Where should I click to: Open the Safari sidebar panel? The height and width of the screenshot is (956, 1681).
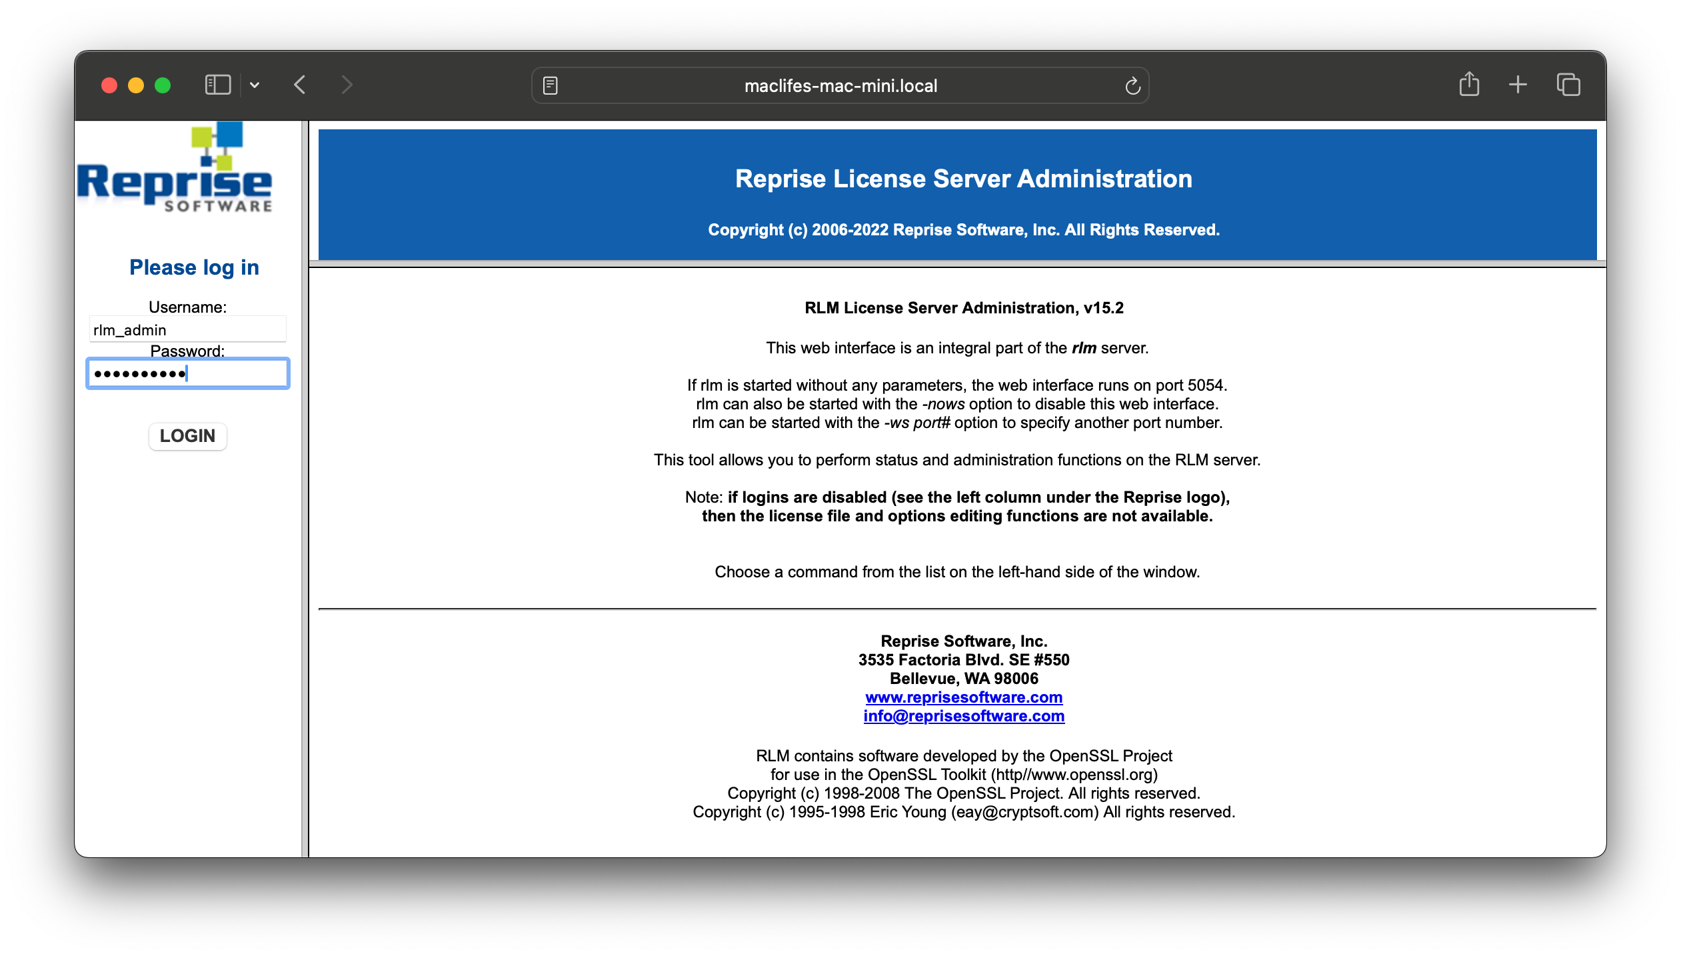[217, 85]
